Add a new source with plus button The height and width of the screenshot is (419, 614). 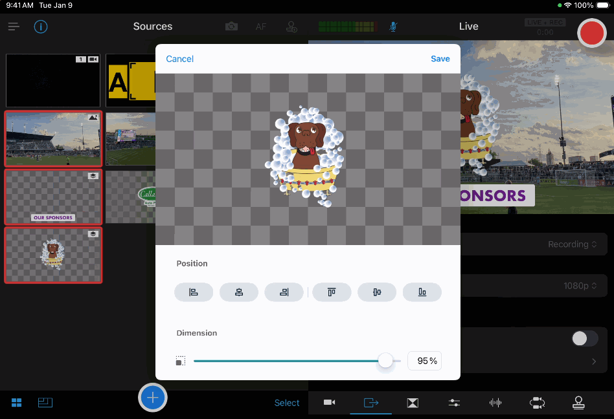(153, 398)
